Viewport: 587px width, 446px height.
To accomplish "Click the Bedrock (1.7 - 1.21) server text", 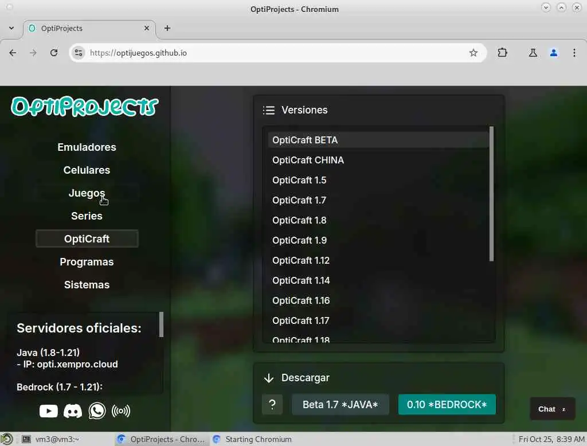I will pyautogui.click(x=60, y=387).
